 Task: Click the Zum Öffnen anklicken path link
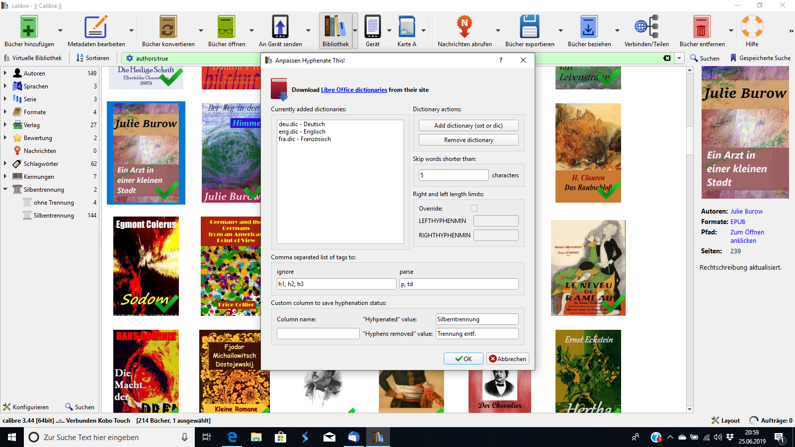click(747, 236)
